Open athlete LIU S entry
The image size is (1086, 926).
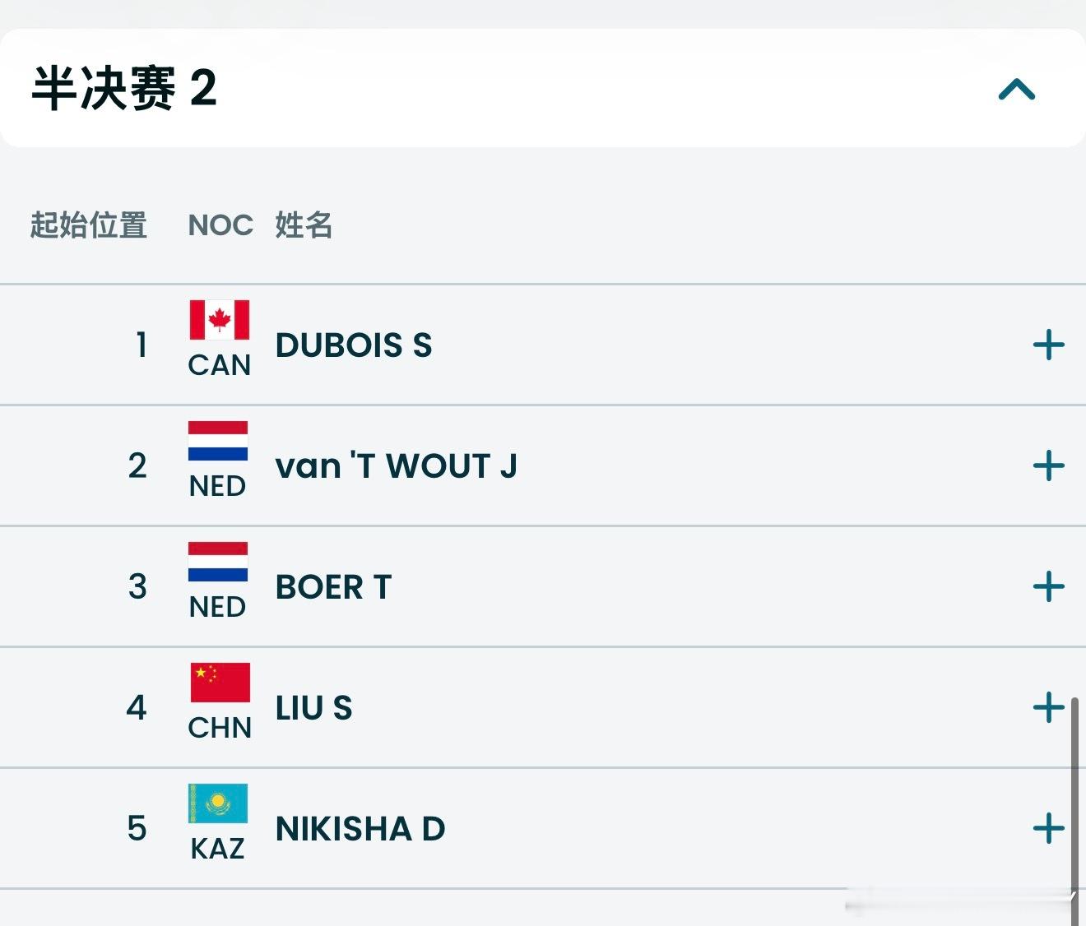(313, 708)
